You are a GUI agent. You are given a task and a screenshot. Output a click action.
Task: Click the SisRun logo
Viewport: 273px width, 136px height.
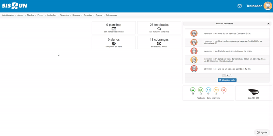pyautogui.click(x=14, y=6)
